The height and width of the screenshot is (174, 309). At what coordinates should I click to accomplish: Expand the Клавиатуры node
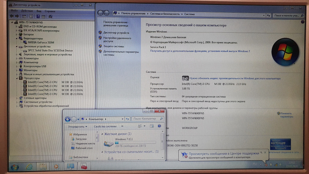tap(17, 58)
